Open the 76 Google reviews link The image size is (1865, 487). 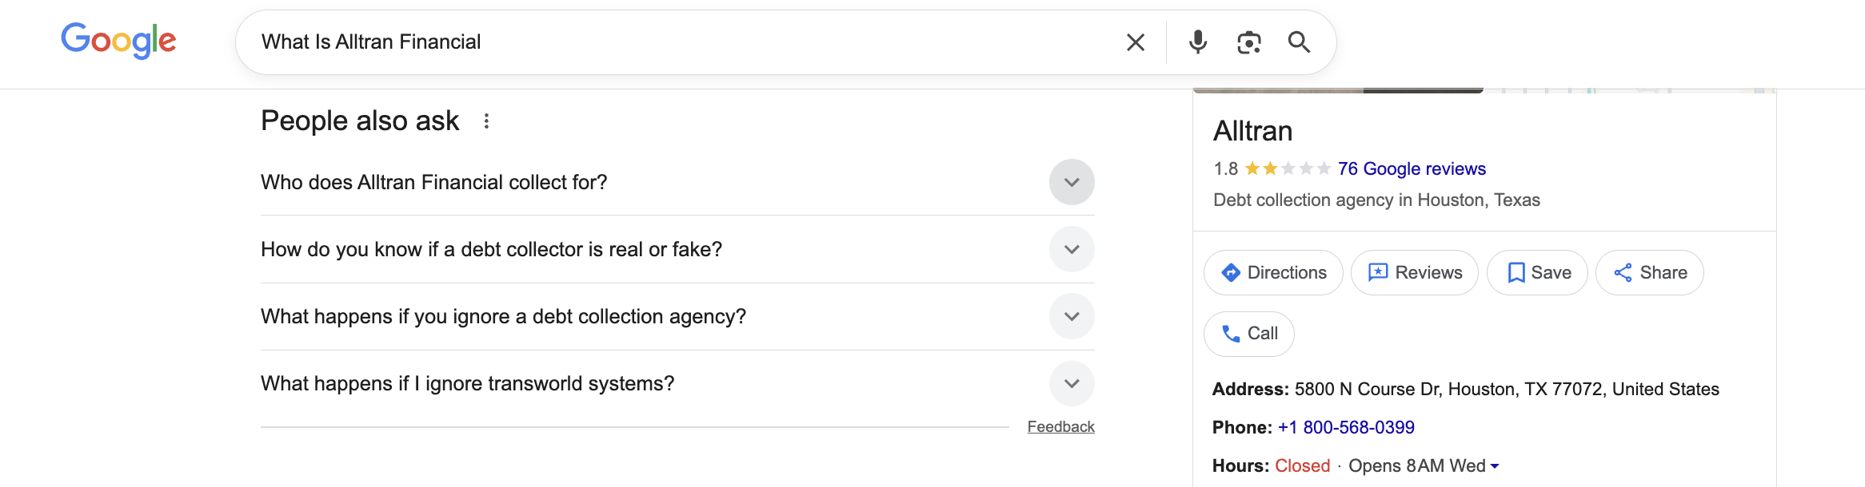pos(1412,169)
